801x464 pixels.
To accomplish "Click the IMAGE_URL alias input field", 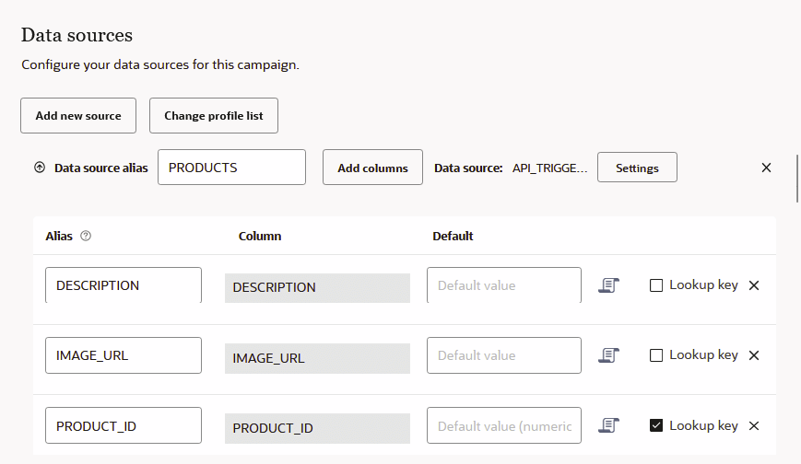I will [124, 355].
